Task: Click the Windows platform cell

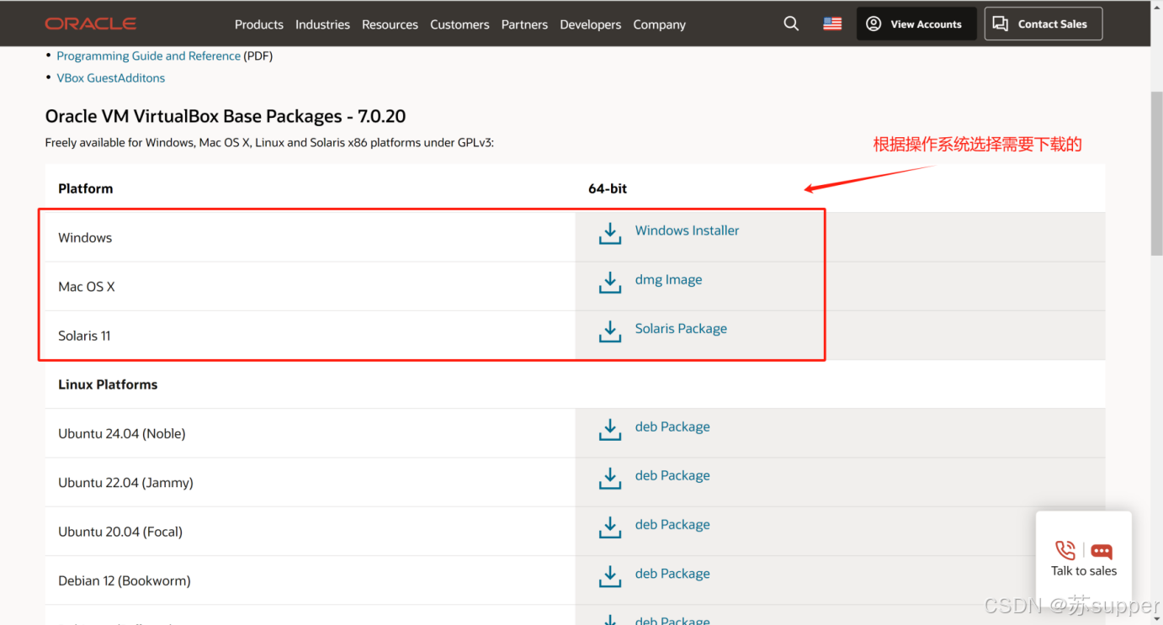Action: point(311,237)
